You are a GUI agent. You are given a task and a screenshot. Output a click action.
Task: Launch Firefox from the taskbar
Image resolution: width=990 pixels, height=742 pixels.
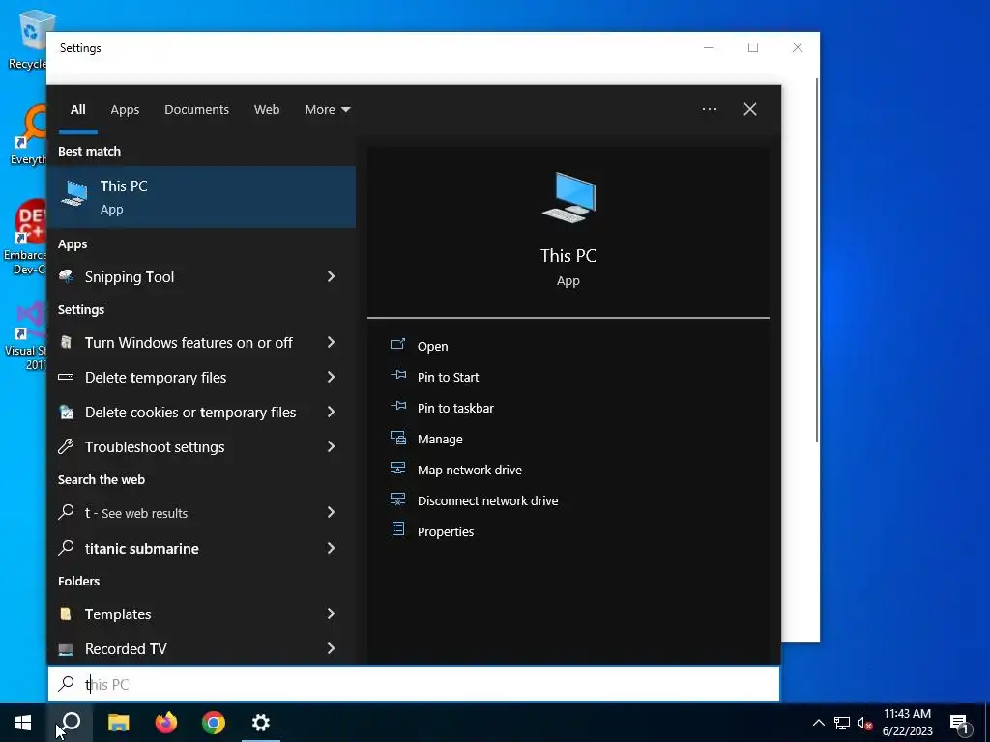click(x=166, y=723)
